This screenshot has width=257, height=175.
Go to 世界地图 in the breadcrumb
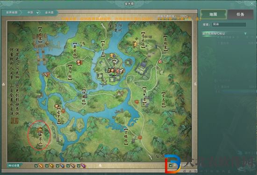pyautogui.click(x=12, y=13)
